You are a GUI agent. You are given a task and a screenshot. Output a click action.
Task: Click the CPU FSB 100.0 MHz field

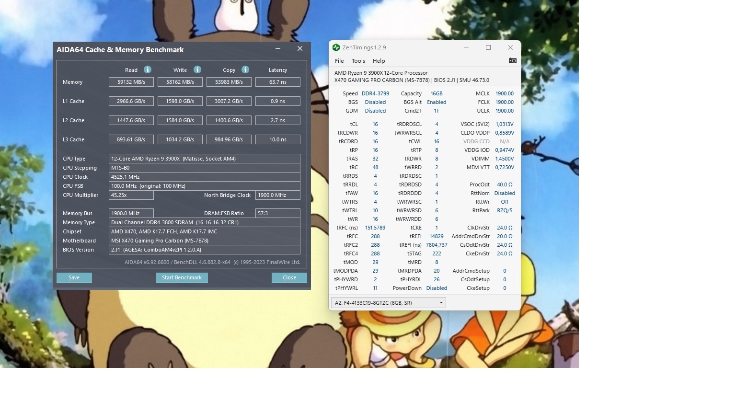click(205, 186)
